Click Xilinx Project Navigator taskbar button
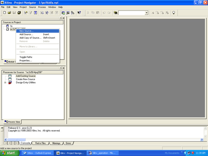This screenshot has height=156, width=208. [70, 153]
